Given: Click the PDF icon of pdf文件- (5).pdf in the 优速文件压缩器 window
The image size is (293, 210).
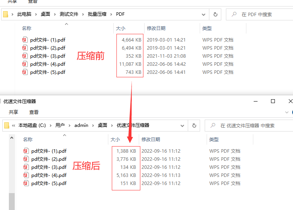Looking at the screenshot, I should pos(26,183).
